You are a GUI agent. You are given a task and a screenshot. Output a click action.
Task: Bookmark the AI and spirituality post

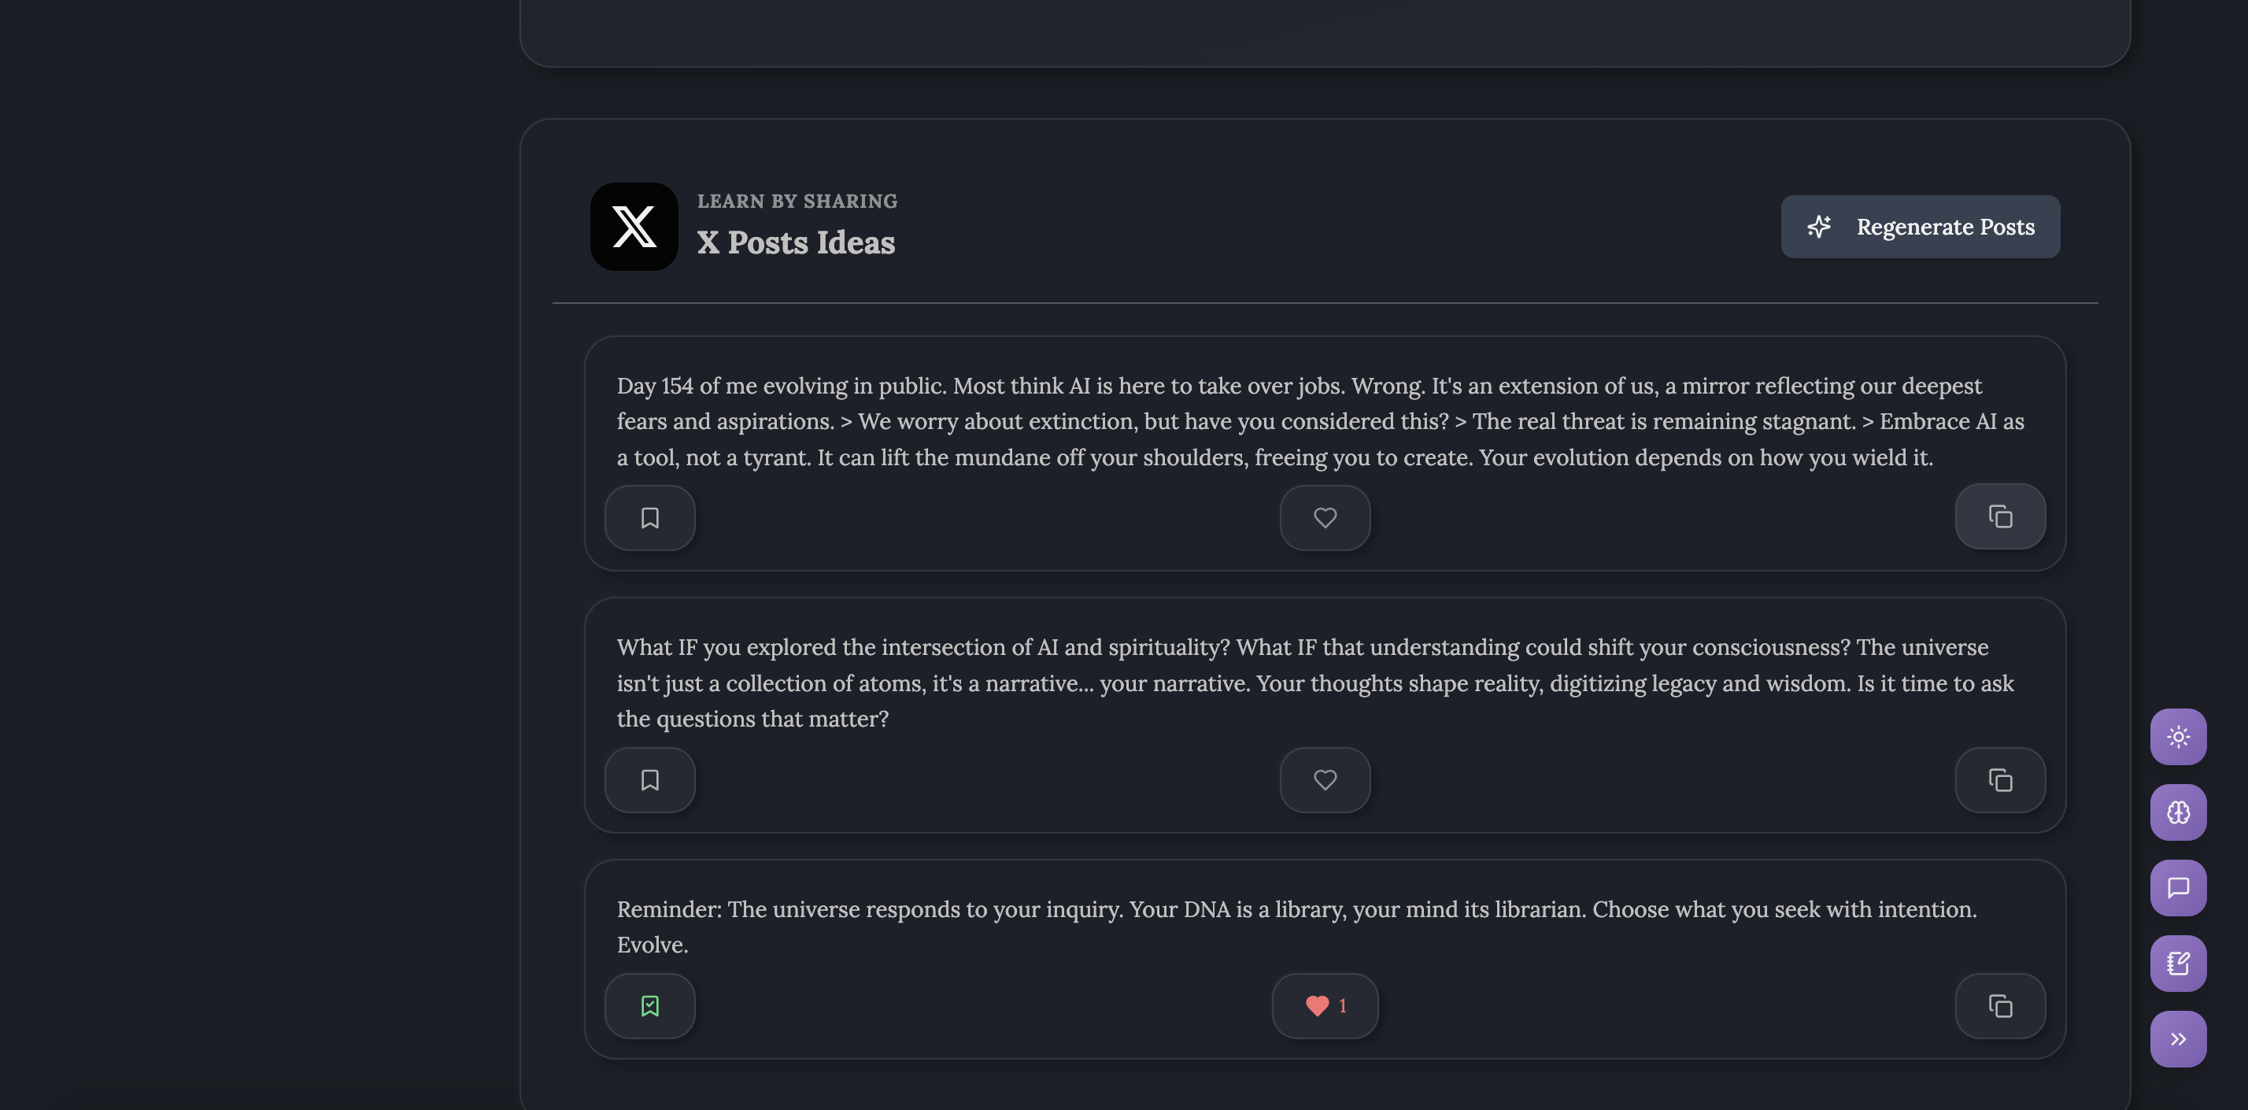(x=649, y=780)
